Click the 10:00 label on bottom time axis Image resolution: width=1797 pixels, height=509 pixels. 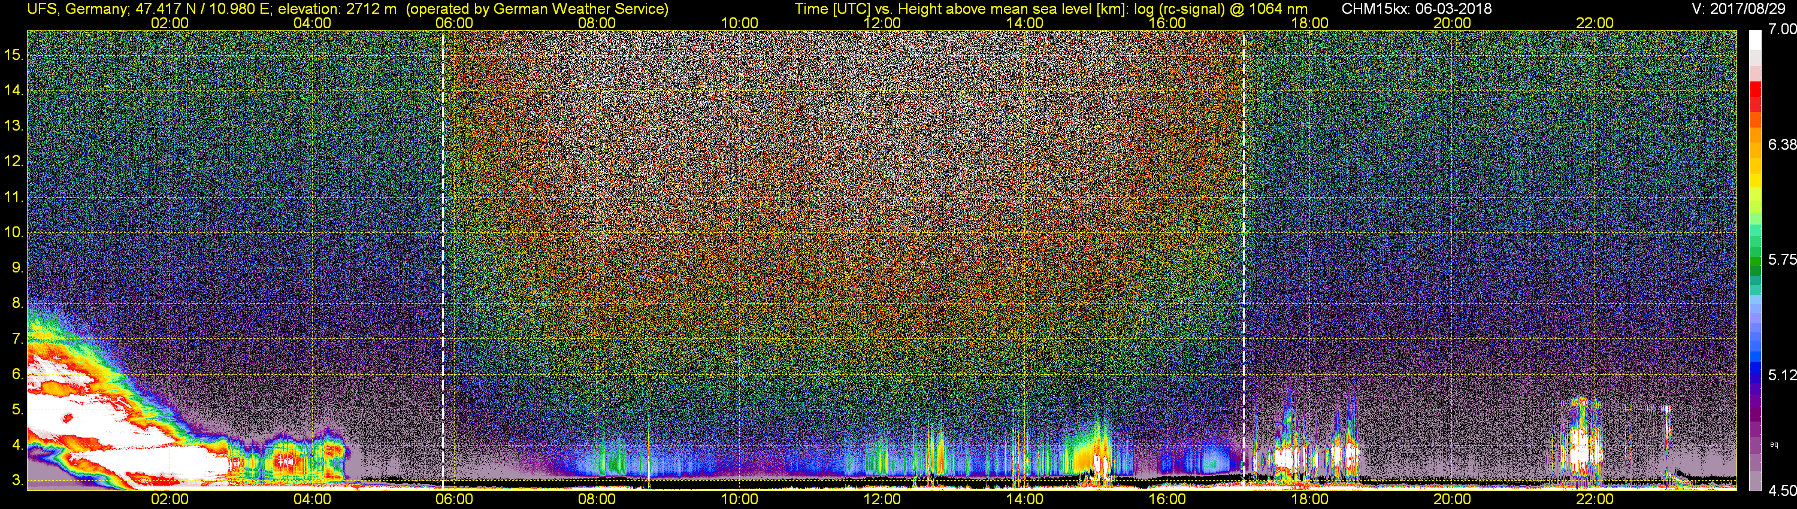point(739,499)
